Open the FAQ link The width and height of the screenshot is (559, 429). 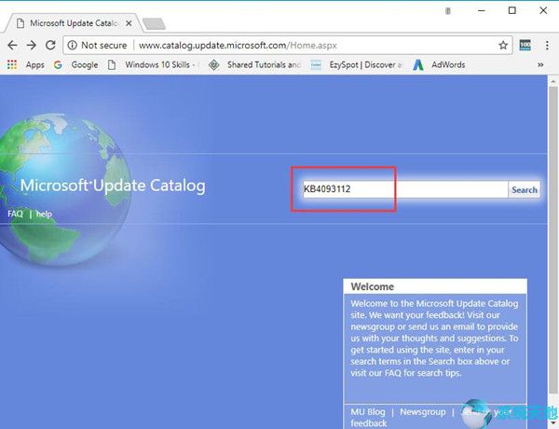(15, 214)
